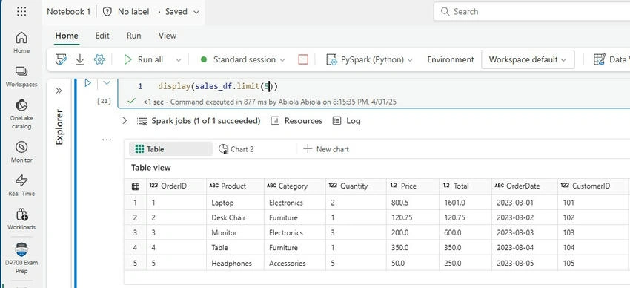Select the 1601.0 total cell
The height and width of the screenshot is (288, 630).
coord(465,203)
